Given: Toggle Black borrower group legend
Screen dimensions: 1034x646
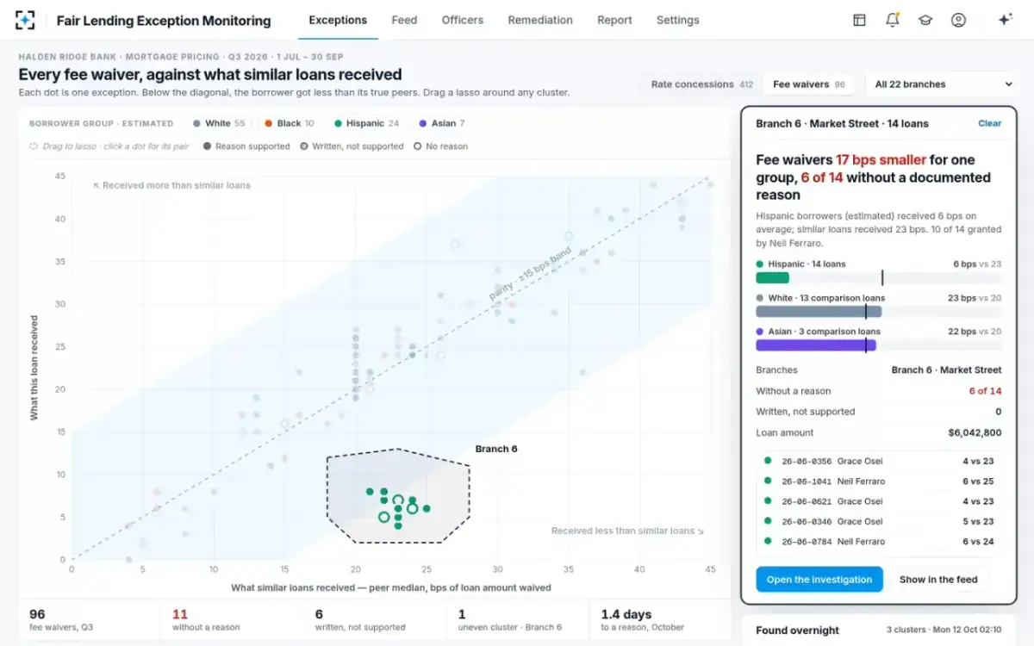Looking at the screenshot, I should pos(290,123).
